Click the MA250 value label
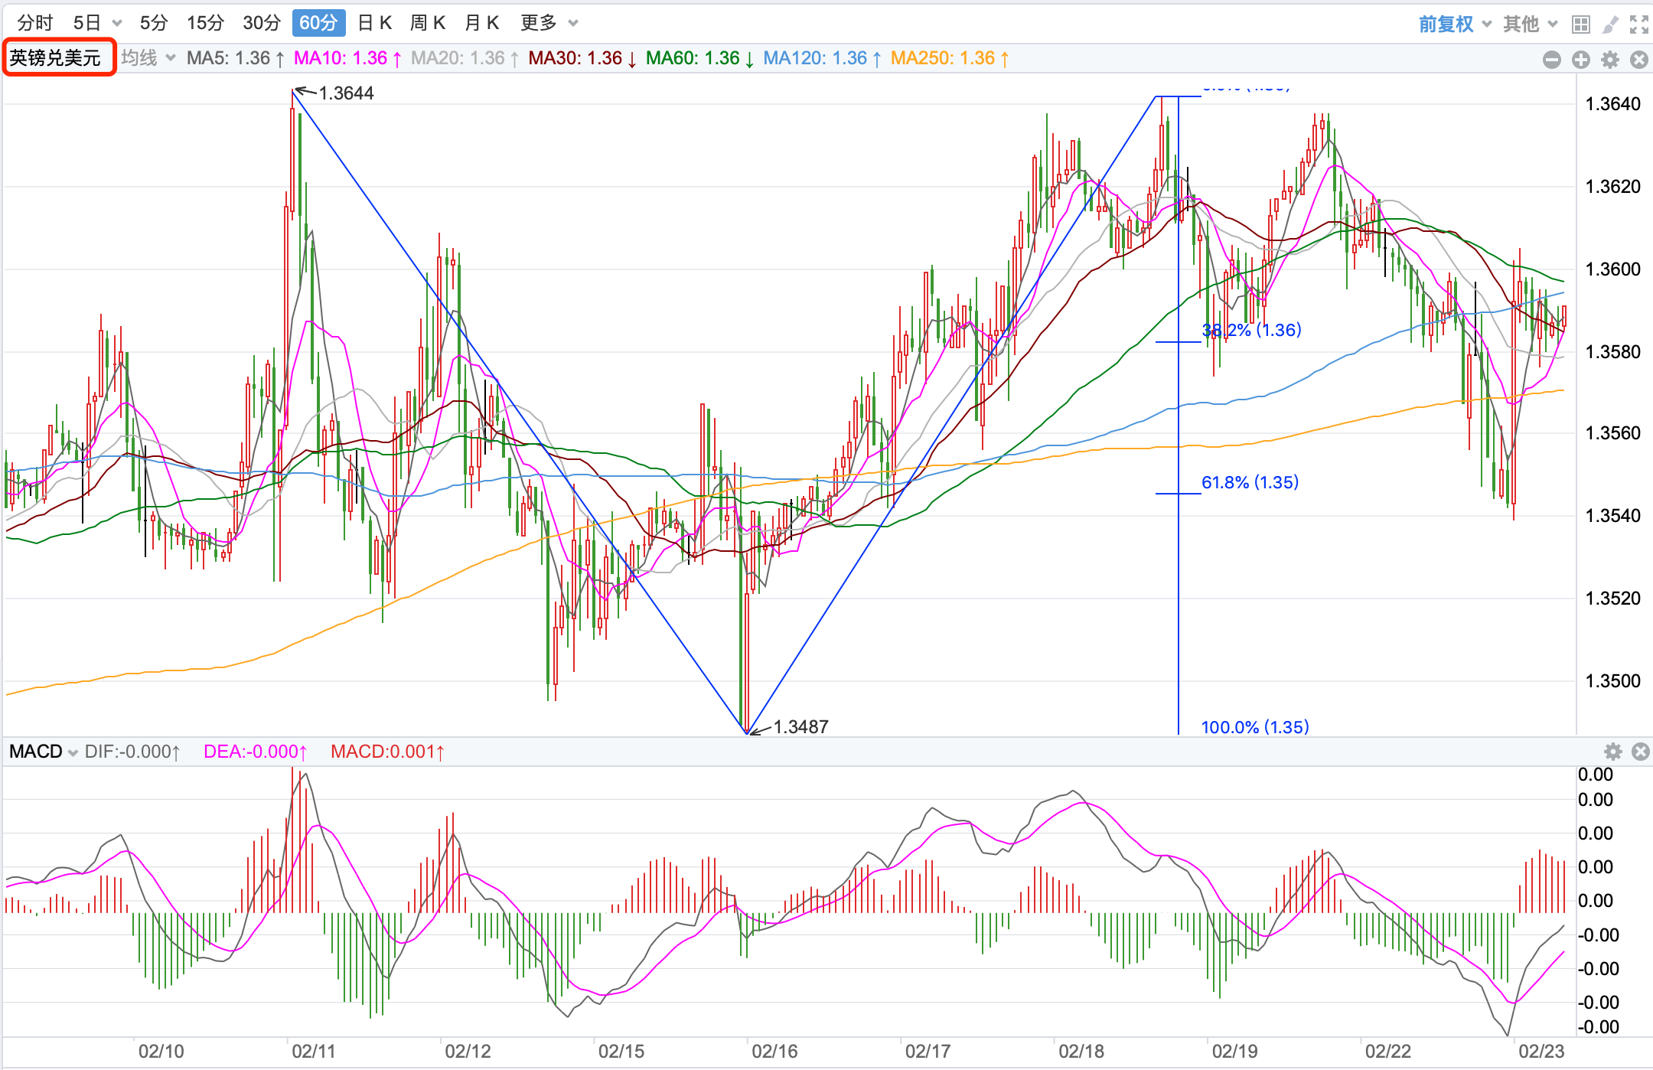The height and width of the screenshot is (1070, 1653). (950, 58)
